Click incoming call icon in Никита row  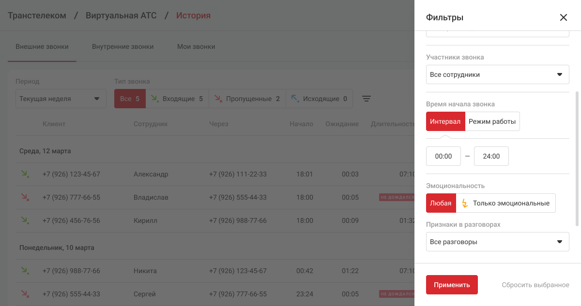point(24,271)
